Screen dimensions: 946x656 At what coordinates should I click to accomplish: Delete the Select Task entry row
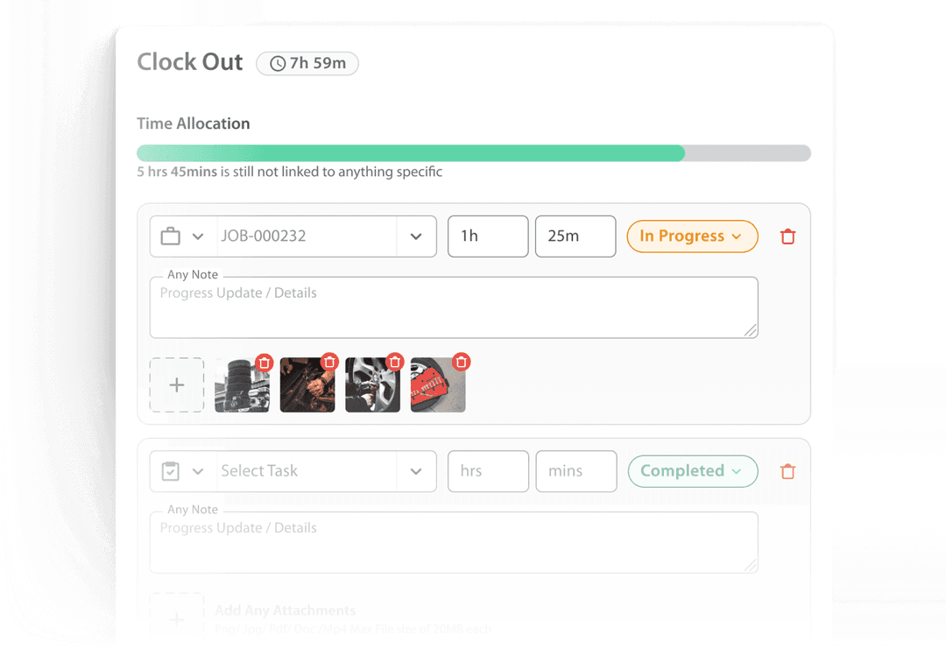click(787, 471)
